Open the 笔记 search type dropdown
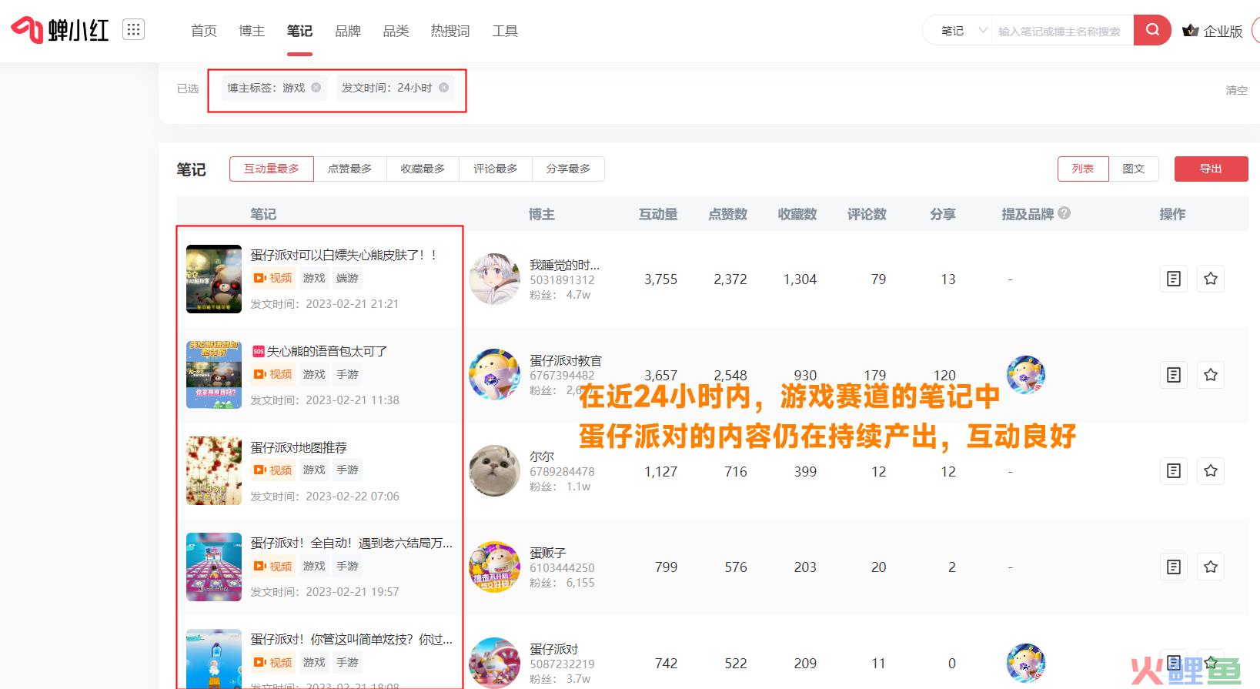 click(963, 31)
